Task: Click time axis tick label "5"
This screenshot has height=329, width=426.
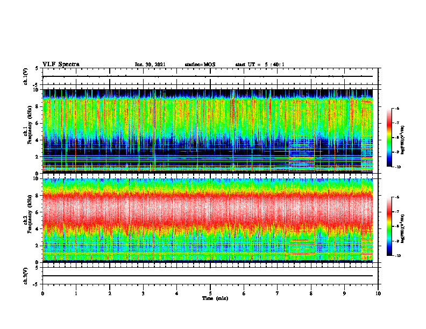Action: pos(210,293)
